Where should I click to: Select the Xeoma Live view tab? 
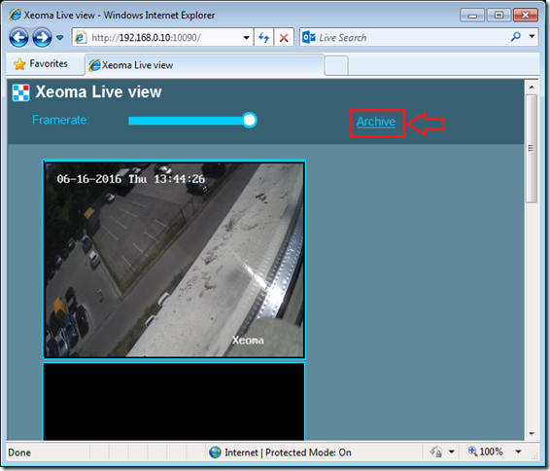[204, 65]
